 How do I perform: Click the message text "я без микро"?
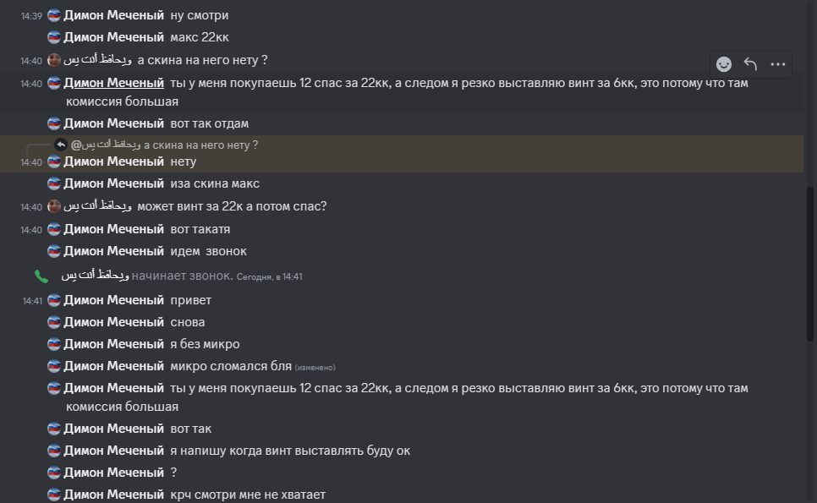205,344
